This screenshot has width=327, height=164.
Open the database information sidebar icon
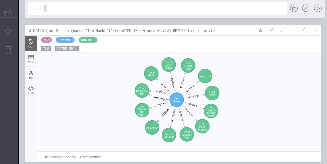click(x=8, y=12)
